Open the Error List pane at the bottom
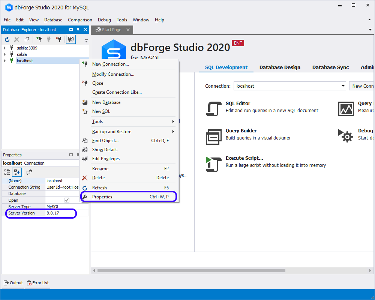This screenshot has height=300, width=375. tap(37, 283)
